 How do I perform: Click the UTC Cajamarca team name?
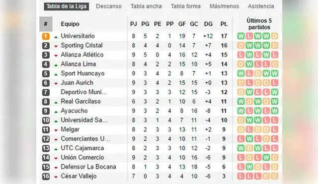click(82, 148)
